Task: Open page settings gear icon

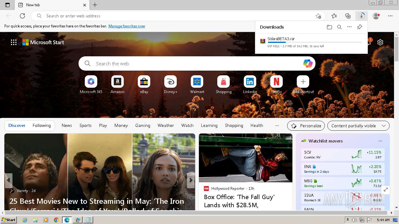Action: [380, 42]
